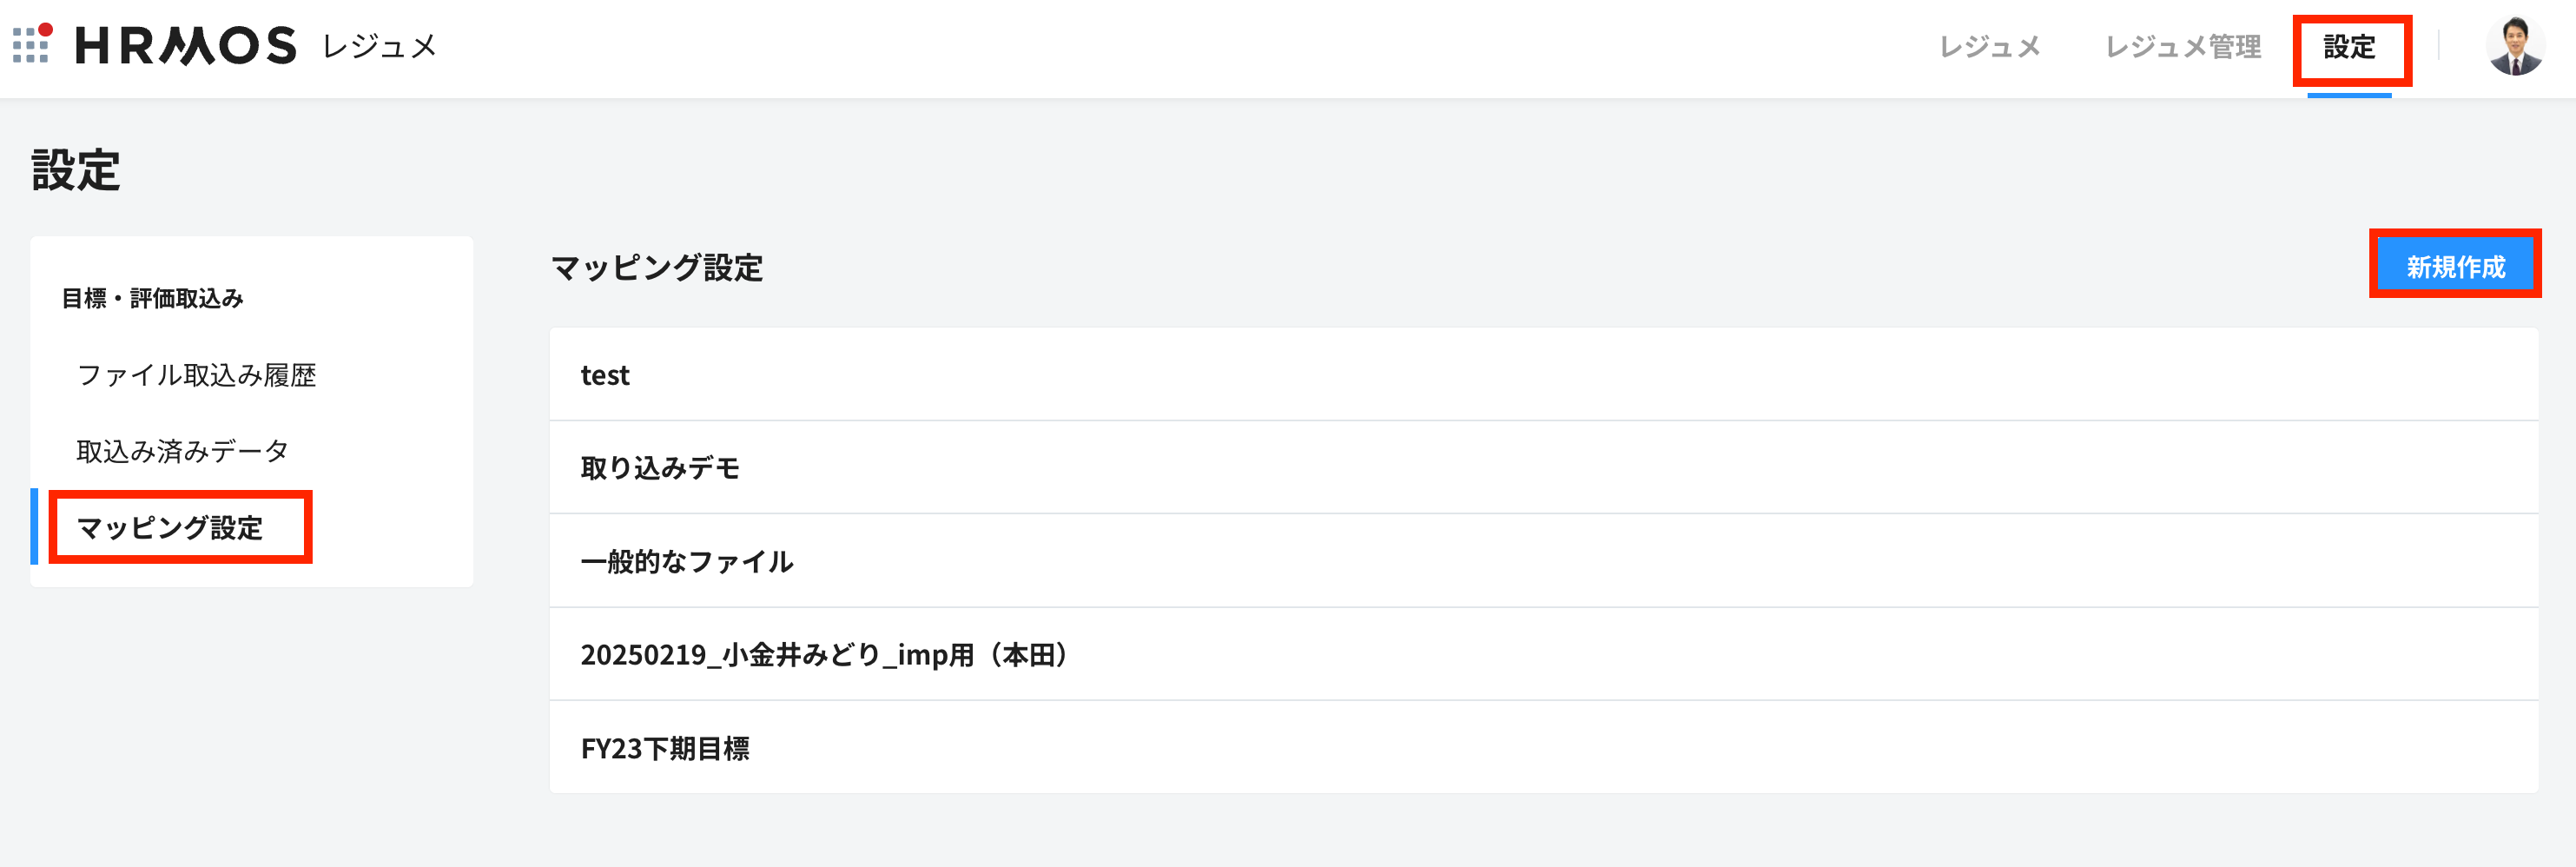Click the レジュメ product name beside logo
The height and width of the screenshot is (867, 2576).
click(379, 46)
